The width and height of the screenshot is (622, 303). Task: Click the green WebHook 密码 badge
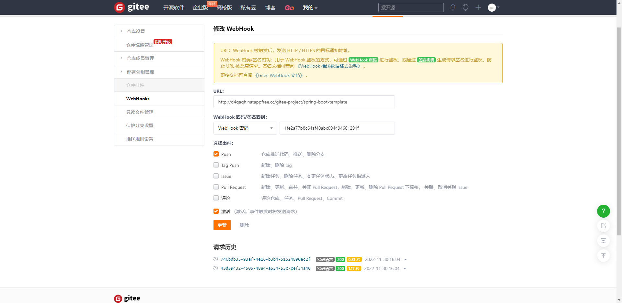point(363,60)
